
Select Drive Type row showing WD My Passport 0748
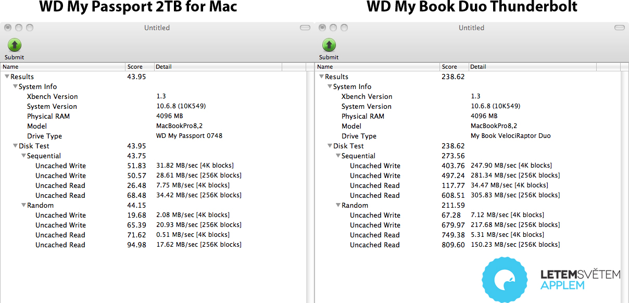(154, 136)
